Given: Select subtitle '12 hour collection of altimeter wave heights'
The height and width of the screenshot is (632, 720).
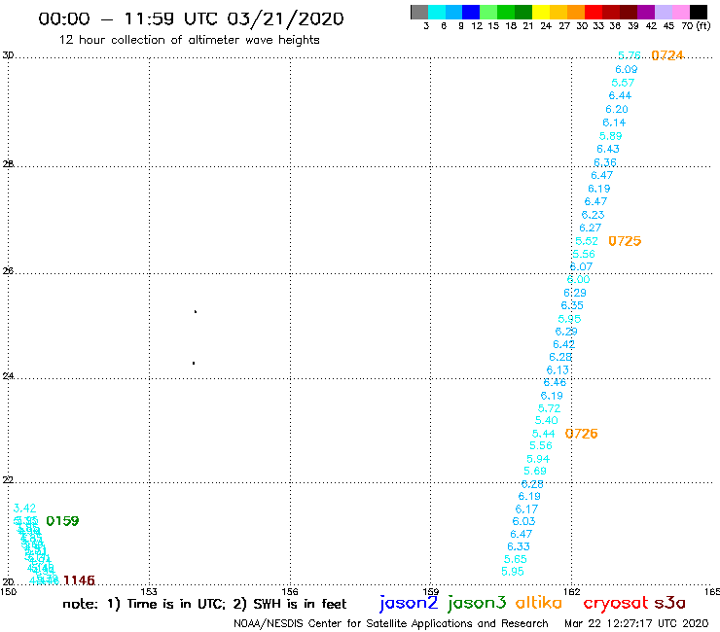Looking at the screenshot, I should click(189, 40).
